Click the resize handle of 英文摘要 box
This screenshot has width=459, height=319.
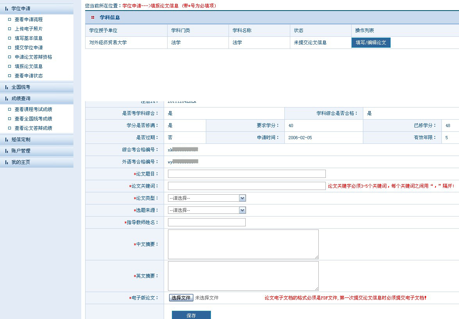pos(317,289)
